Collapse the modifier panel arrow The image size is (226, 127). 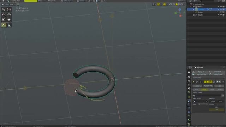(194, 82)
